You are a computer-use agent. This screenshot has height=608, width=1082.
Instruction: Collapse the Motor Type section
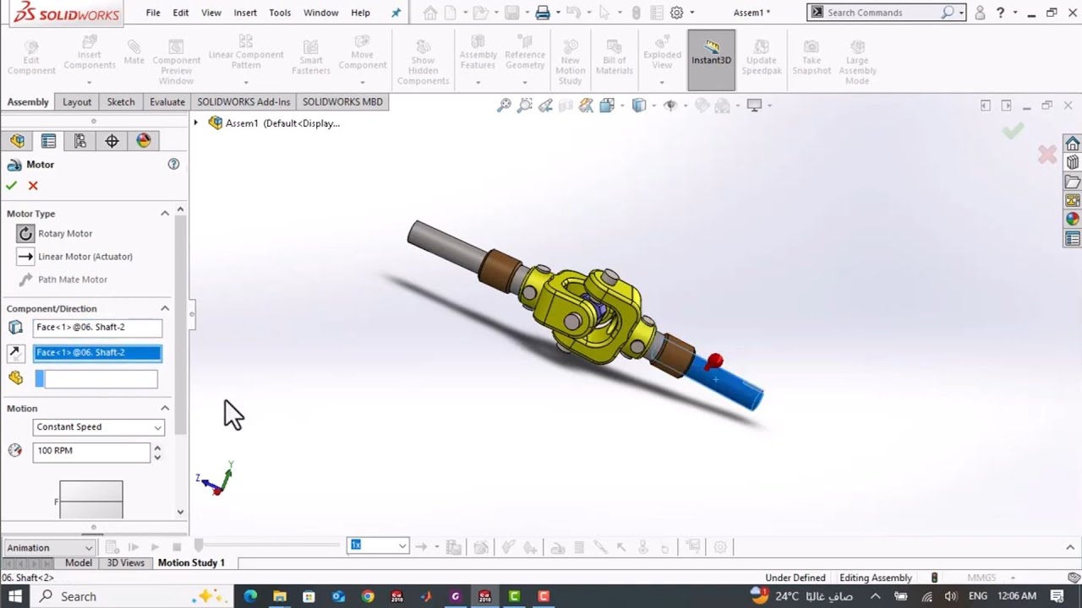point(165,214)
